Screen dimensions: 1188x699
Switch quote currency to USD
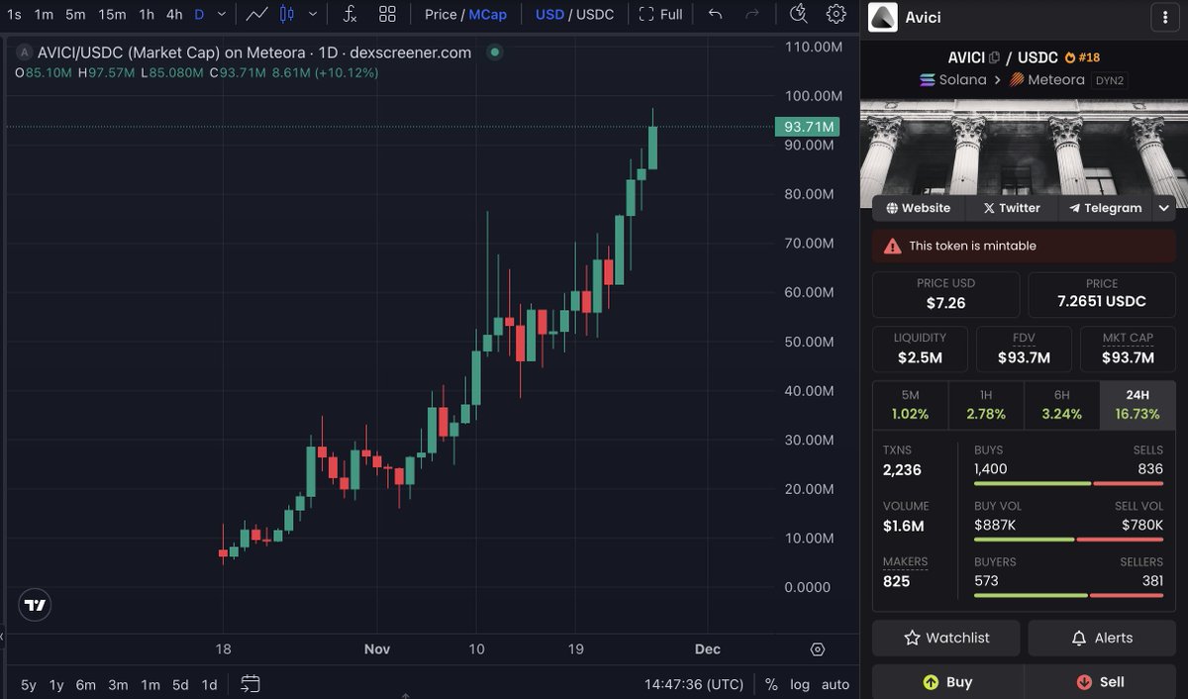(x=549, y=15)
